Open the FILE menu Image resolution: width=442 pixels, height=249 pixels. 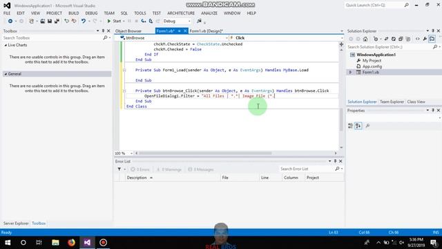(x=7, y=13)
